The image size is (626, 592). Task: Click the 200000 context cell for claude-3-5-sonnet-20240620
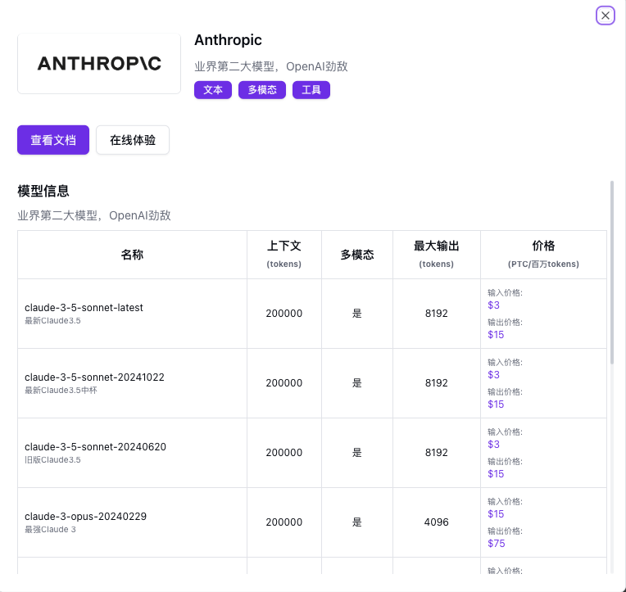click(x=284, y=453)
